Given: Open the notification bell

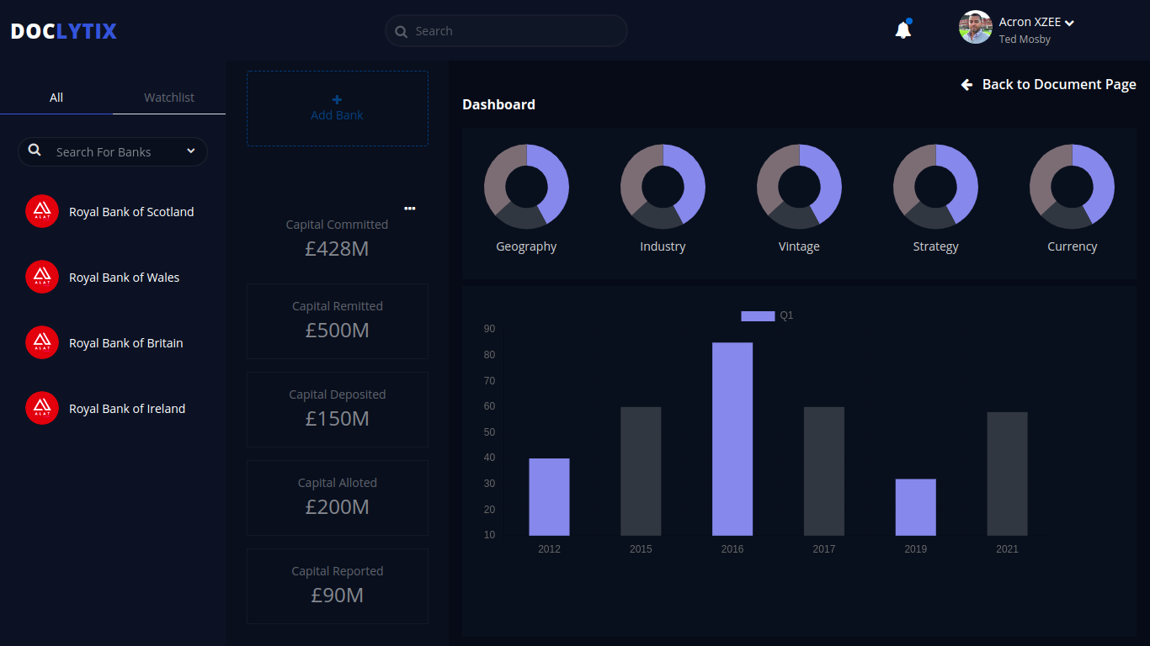Looking at the screenshot, I should tap(902, 30).
